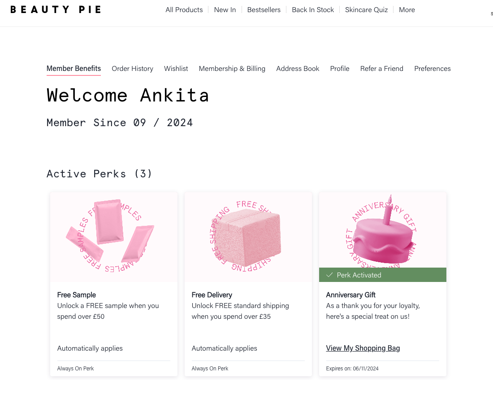
Task: Open the Wishlist tab
Action: pos(176,69)
